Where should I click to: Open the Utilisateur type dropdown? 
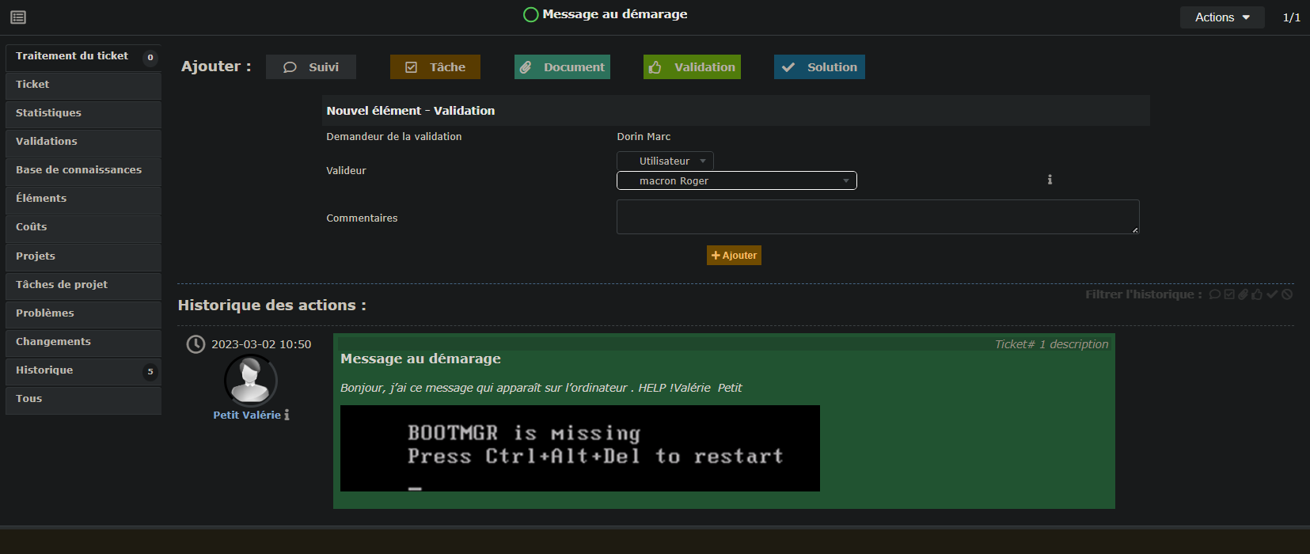point(665,161)
